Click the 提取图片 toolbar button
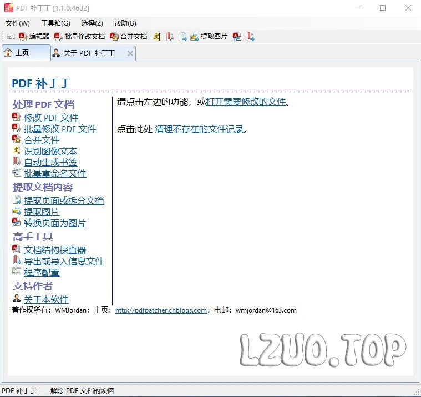This screenshot has width=421, height=397. [209, 37]
